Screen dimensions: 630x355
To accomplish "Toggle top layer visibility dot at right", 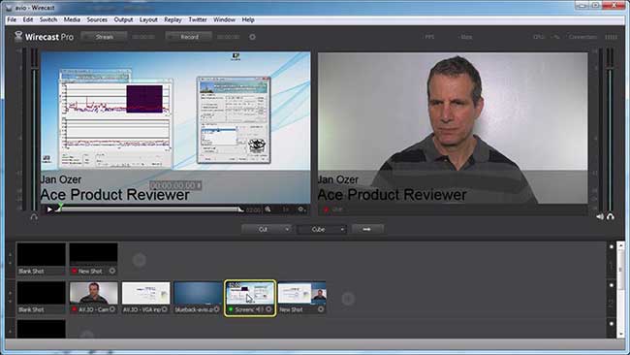I will pyautogui.click(x=612, y=246).
